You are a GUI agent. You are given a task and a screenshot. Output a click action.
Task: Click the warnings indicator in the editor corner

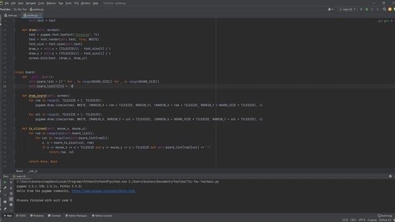(x=380, y=21)
